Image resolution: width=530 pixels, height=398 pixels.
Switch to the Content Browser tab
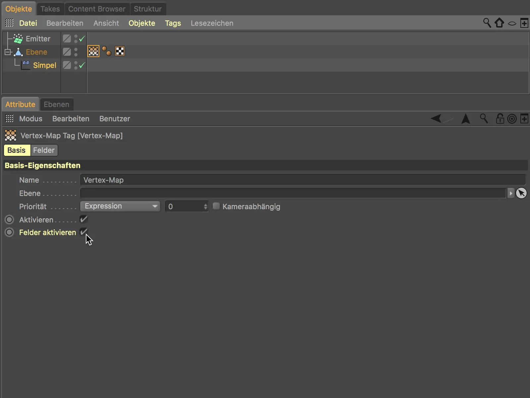point(97,9)
